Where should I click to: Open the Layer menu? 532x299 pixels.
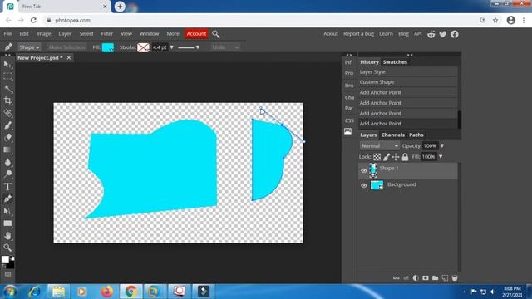65,34
